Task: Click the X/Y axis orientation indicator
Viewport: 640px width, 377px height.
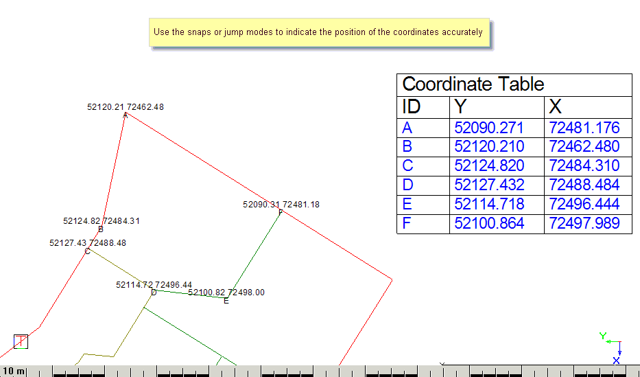Action: pos(611,348)
